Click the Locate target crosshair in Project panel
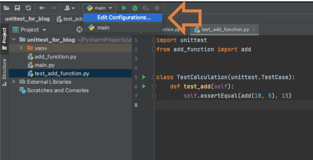The image size is (313, 160). [x=79, y=30]
